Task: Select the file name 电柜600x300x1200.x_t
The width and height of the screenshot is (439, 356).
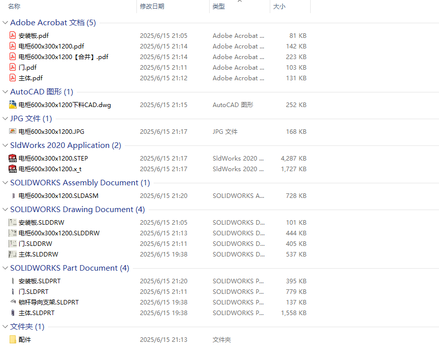Action: (50, 169)
